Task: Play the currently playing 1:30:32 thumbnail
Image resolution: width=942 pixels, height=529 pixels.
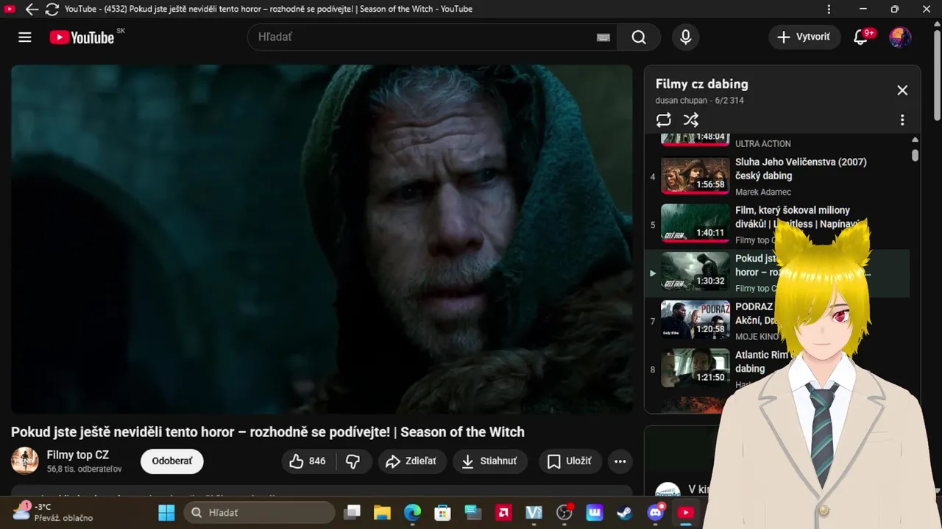Action: (x=695, y=273)
